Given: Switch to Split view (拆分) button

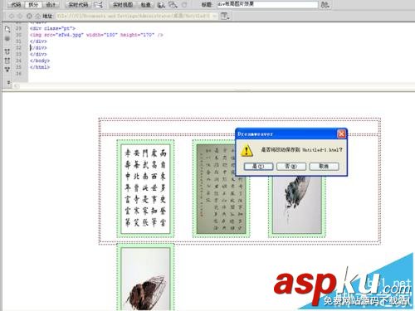Looking at the screenshot, I should pos(33,5).
